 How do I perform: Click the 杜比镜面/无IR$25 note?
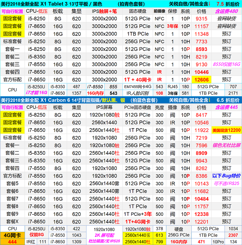(x=104, y=241)
